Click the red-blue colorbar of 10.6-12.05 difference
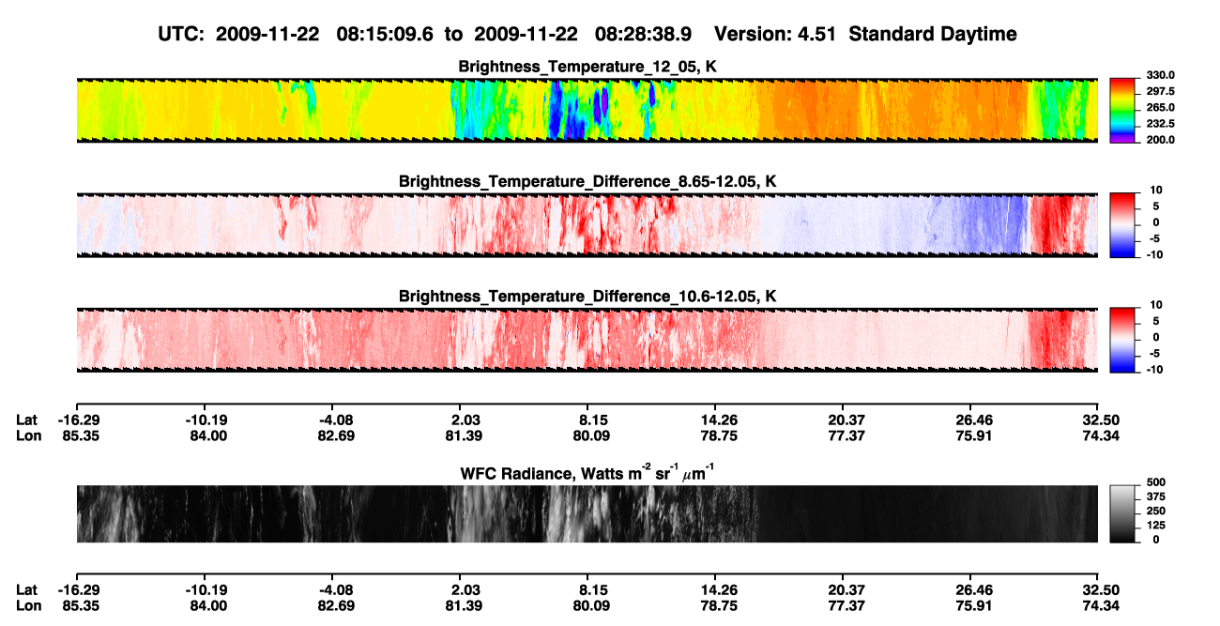1220x626 pixels. click(1122, 339)
